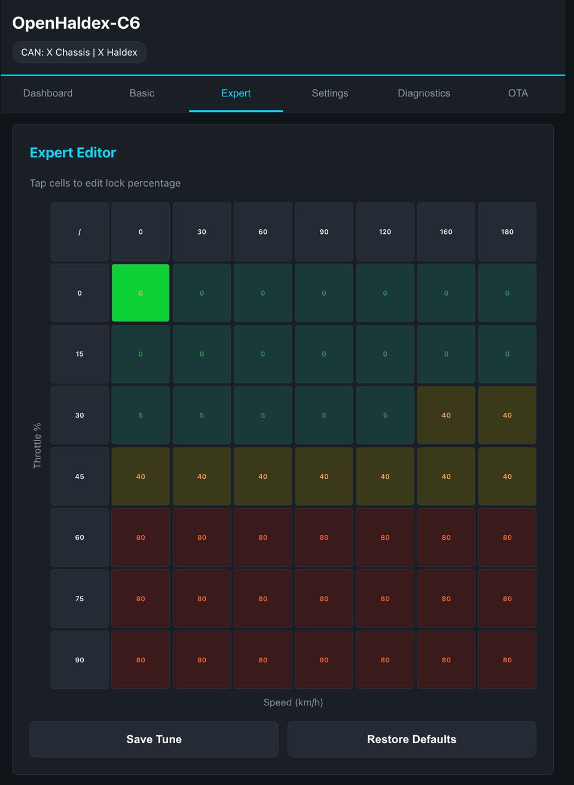
Task: Edit the 80 cell at throttle 90, speed 180
Action: 507,659
